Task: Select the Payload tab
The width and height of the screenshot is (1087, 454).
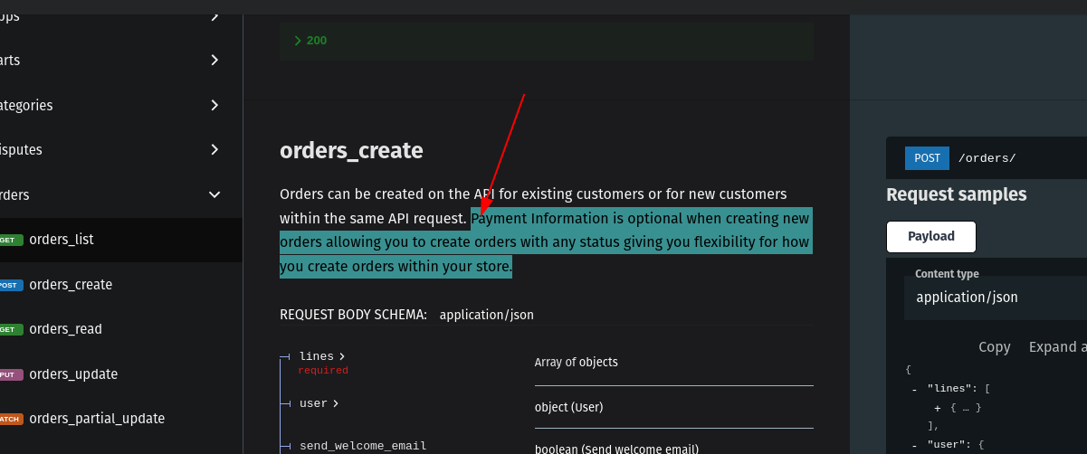Action: 930,236
